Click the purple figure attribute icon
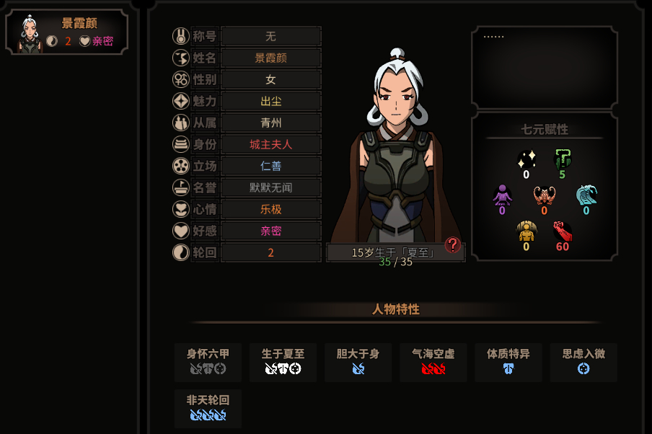This screenshot has height=434, width=652. 502,195
